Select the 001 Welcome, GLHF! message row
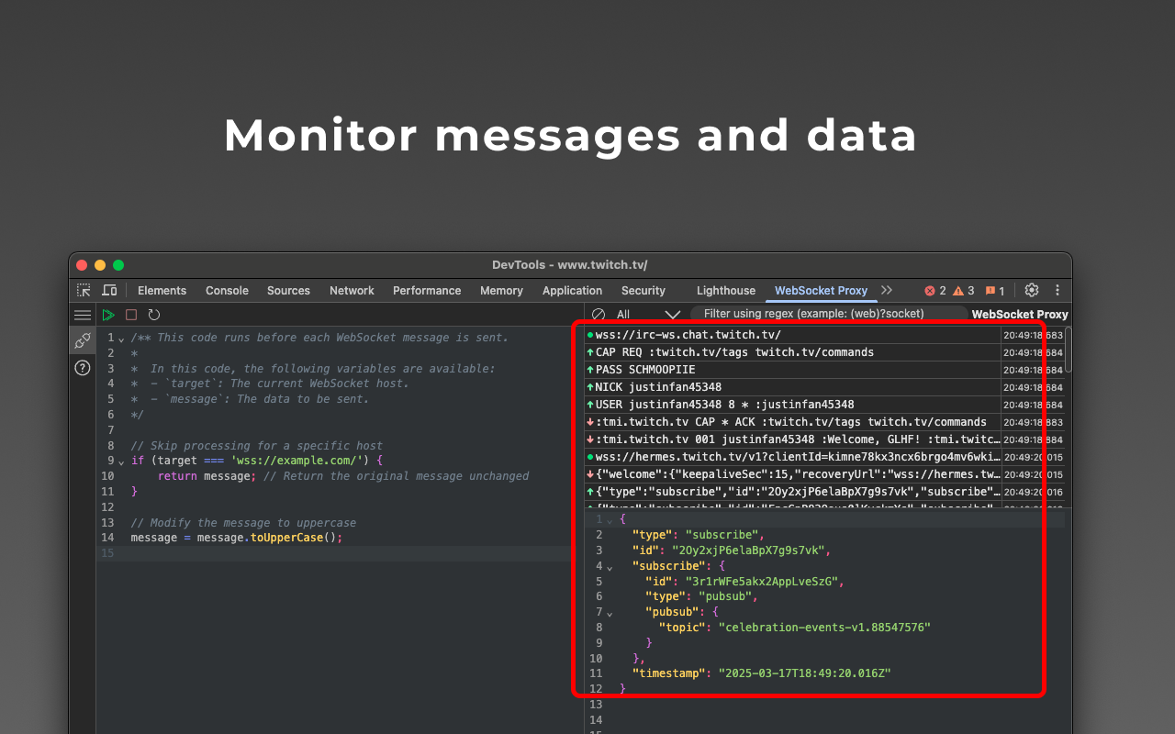This screenshot has width=1175, height=734. pos(824,439)
